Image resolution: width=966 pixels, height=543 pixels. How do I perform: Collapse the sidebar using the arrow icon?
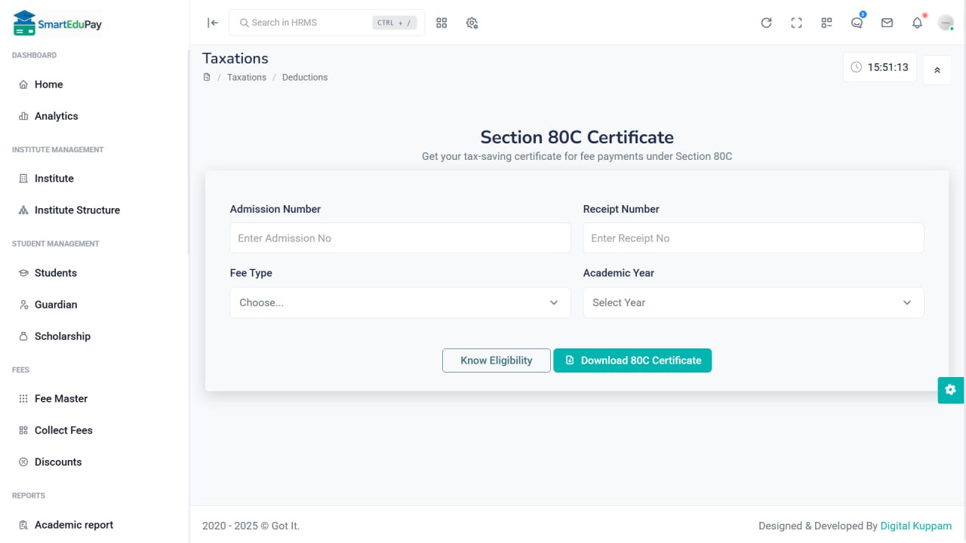point(213,23)
